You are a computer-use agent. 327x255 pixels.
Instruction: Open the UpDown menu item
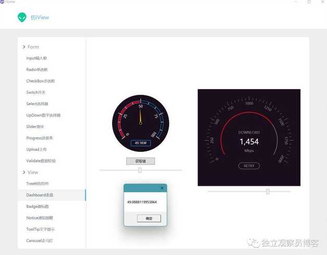coord(43,115)
